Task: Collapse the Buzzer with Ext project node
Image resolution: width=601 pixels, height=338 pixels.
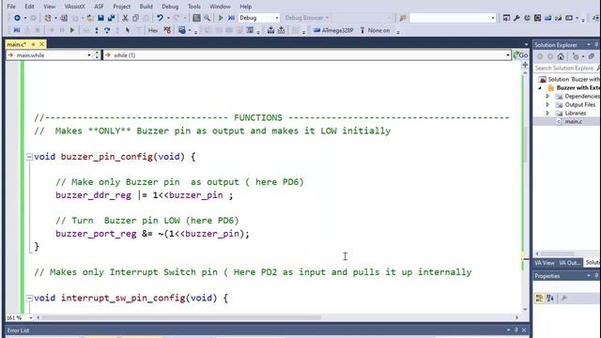Action: tap(540, 87)
